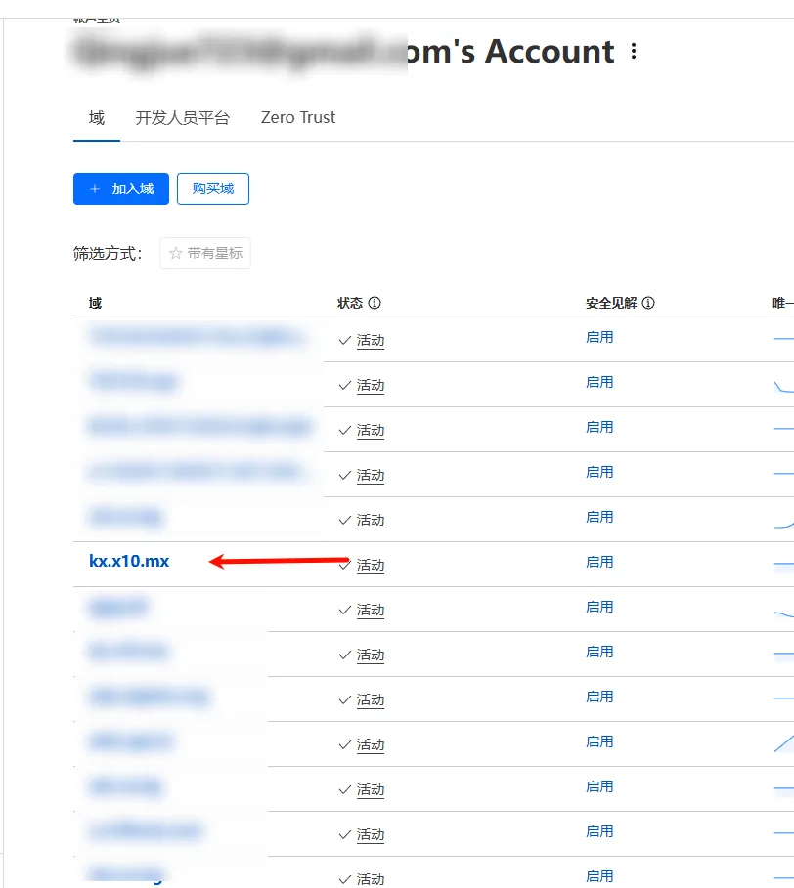Image resolution: width=794 pixels, height=888 pixels.
Task: Click 活动 status in the kx.x10.mx row
Action: (371, 566)
